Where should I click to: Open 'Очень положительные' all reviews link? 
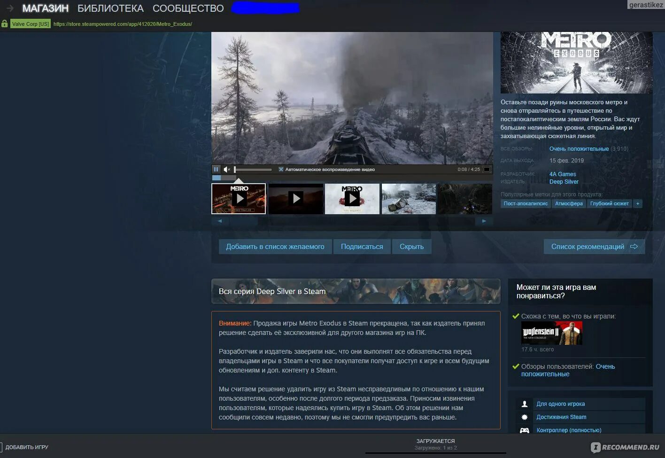click(x=579, y=149)
